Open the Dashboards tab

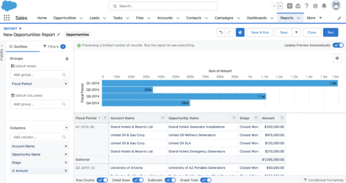(x=257, y=18)
